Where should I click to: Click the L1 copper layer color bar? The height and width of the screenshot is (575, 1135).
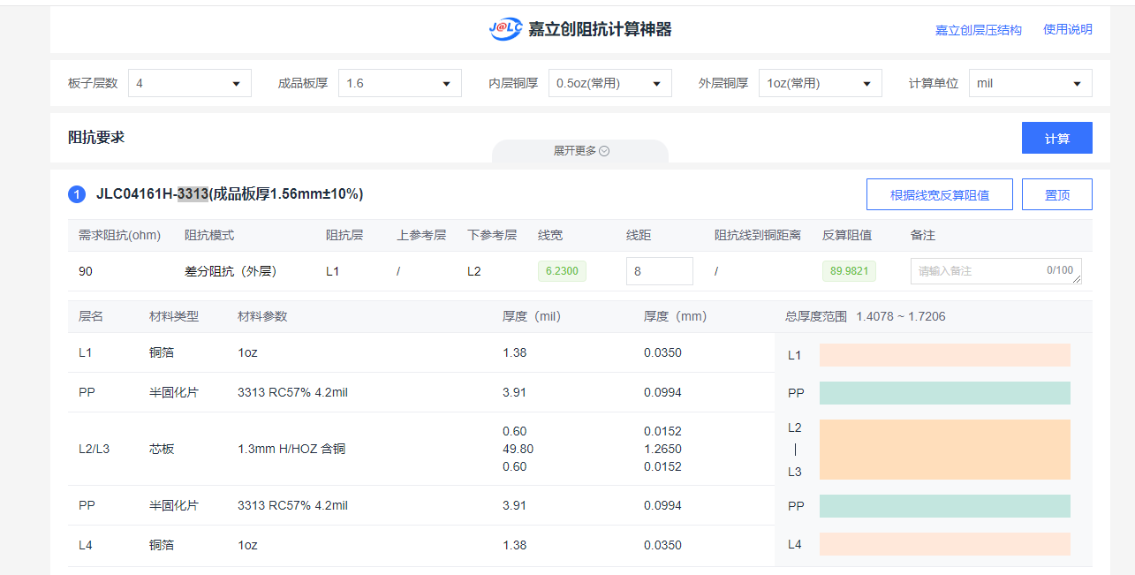click(945, 355)
